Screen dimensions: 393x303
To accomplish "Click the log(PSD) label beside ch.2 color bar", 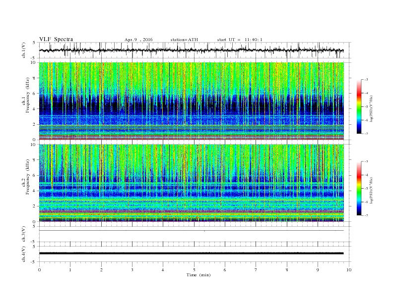I will click(371, 191).
